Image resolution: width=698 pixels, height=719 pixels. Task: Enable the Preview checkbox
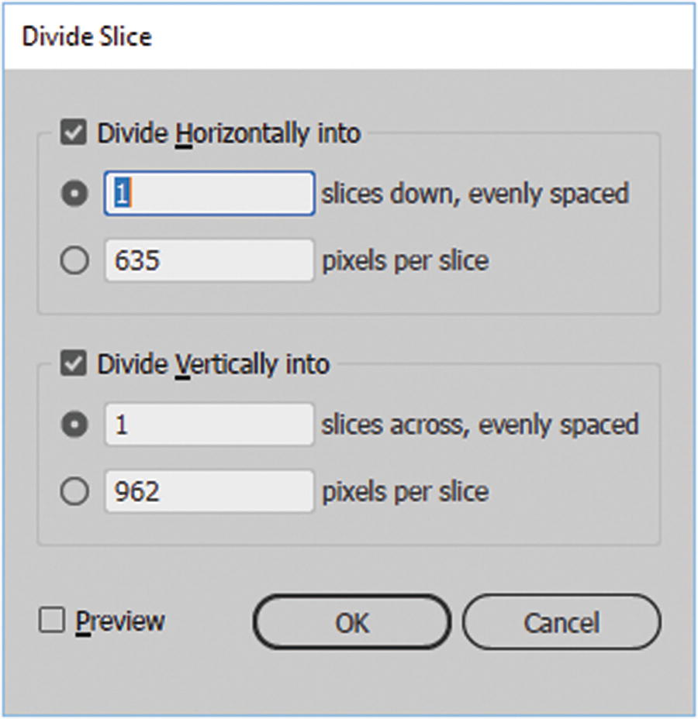[x=52, y=621]
